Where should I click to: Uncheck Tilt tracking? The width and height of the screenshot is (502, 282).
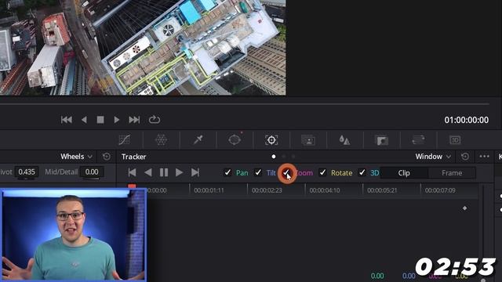pos(258,172)
